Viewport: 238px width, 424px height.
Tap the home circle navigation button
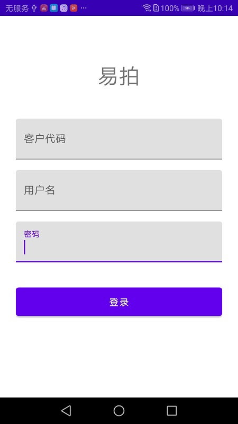coord(118,410)
